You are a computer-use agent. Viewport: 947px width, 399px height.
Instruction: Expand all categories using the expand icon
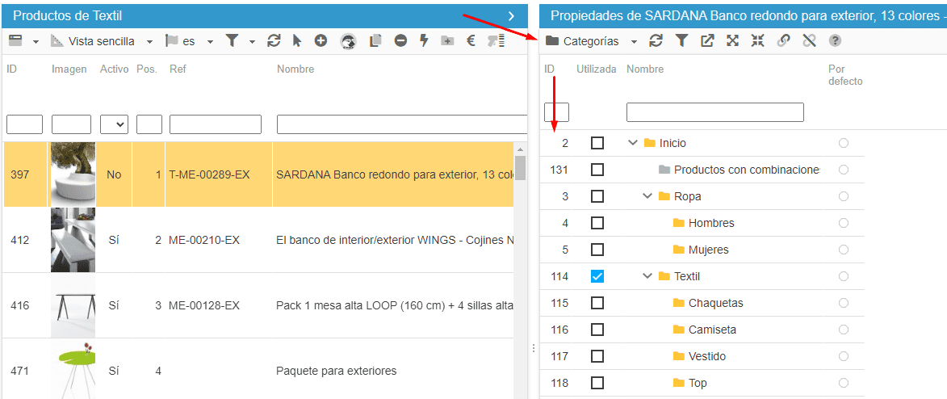(x=732, y=41)
